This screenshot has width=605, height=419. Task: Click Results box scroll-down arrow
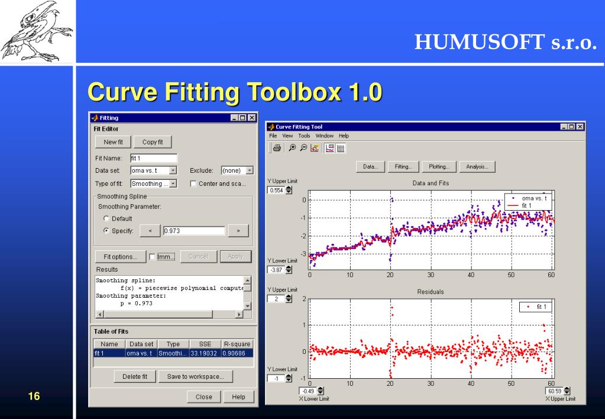pyautogui.click(x=248, y=306)
